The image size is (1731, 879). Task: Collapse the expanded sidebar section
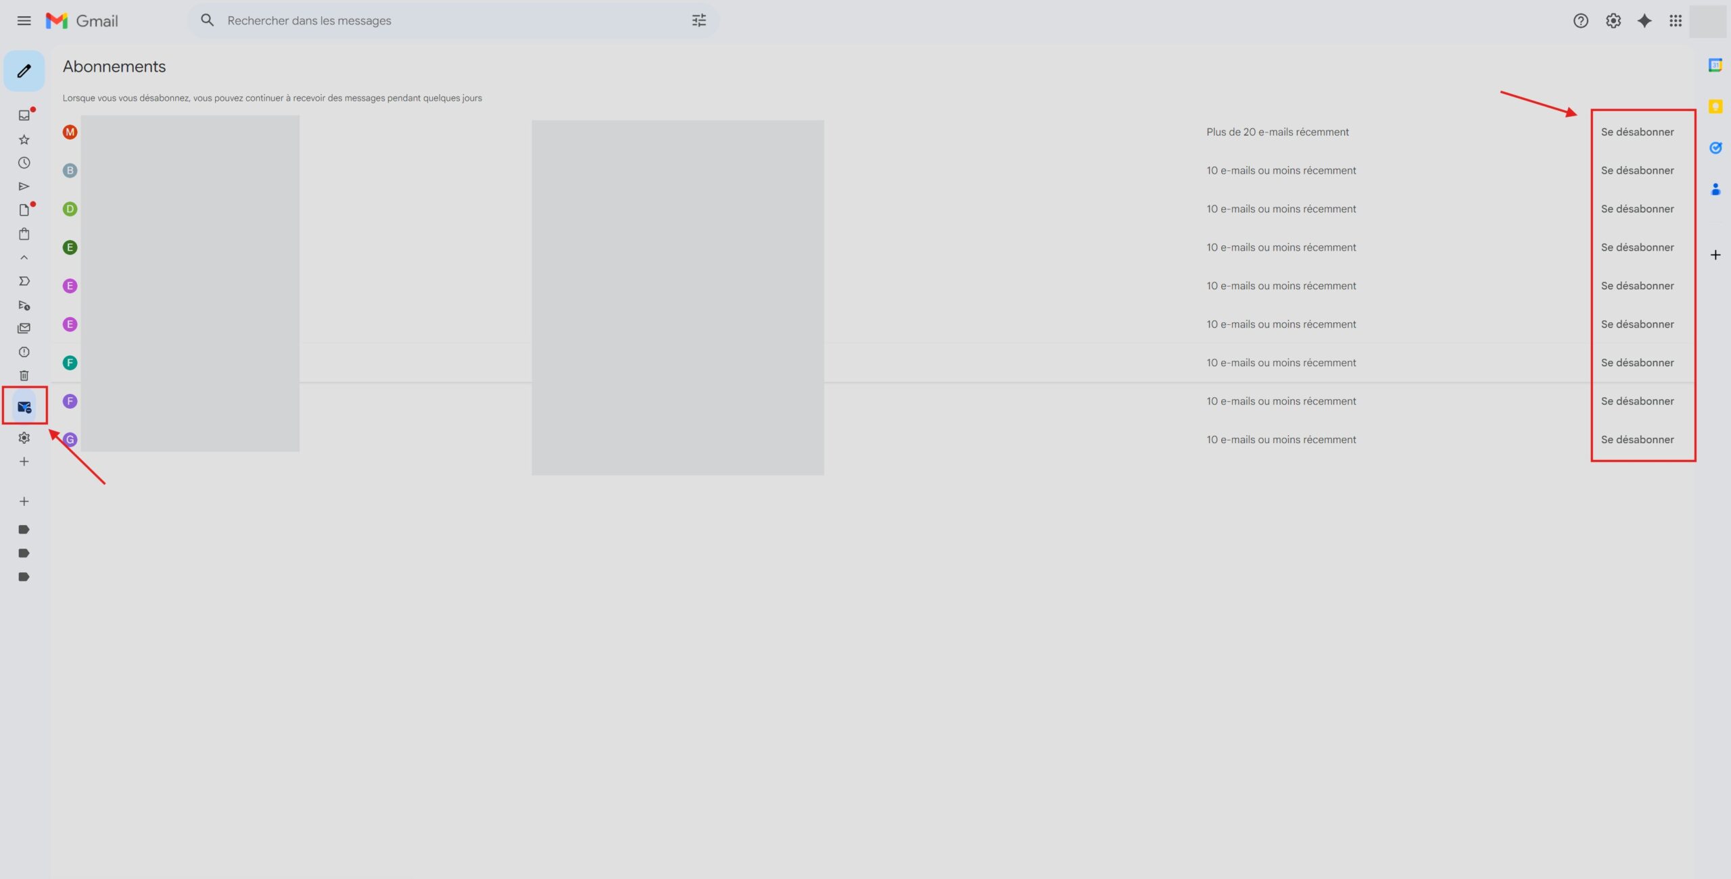[x=24, y=257]
